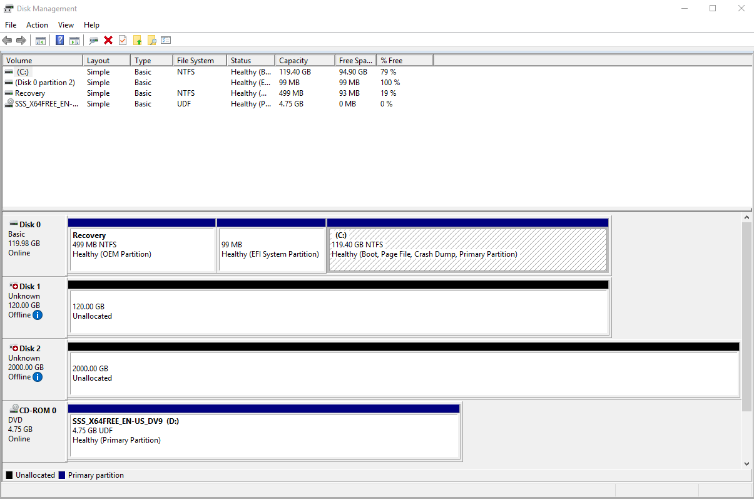Click the "93 MB" free space cell
Screen dimensions: 754x499
point(349,93)
